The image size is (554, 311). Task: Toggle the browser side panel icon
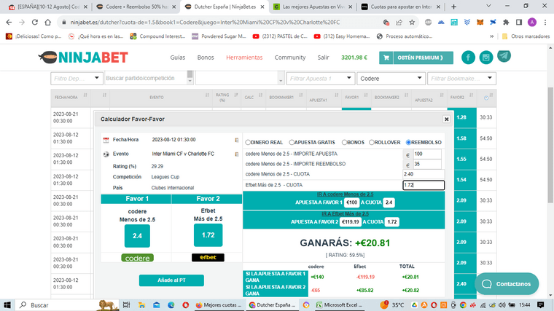(x=519, y=23)
